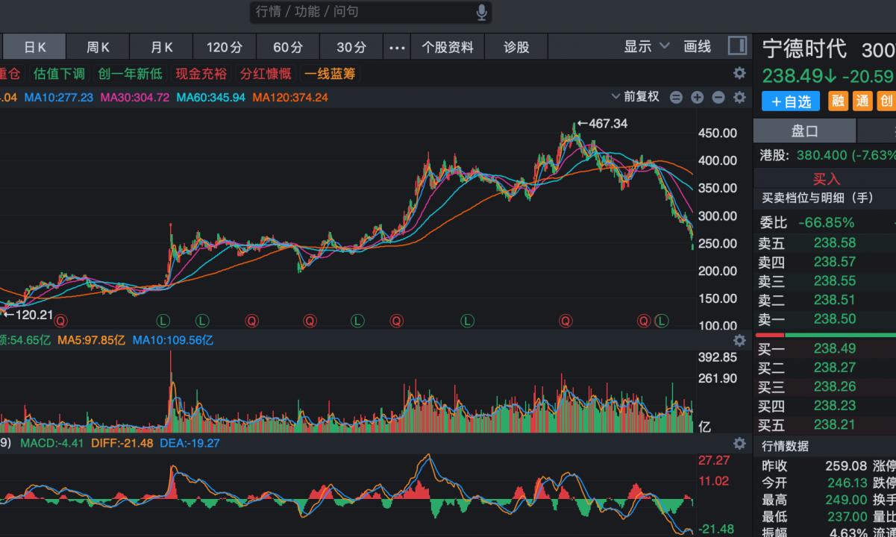Click the MA10:109.56亿 volume label
The width and height of the screenshot is (896, 537).
point(173,340)
